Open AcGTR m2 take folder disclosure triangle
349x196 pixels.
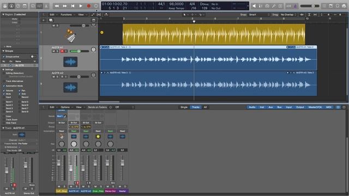[102, 72]
